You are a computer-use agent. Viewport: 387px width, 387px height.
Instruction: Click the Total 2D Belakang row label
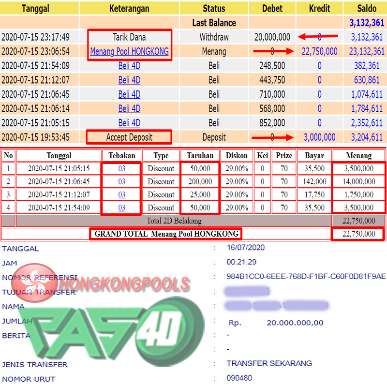point(174,221)
